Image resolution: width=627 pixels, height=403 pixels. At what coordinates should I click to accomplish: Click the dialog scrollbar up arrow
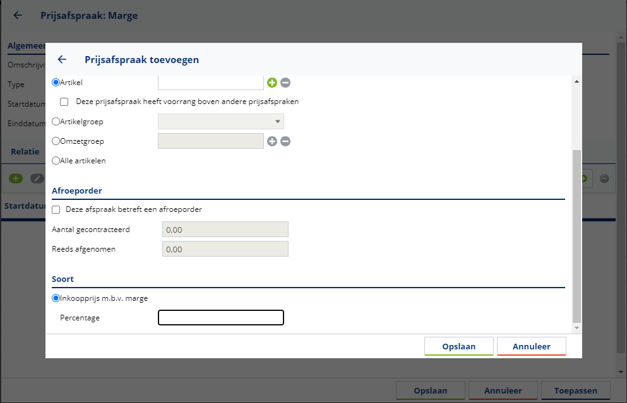(576, 81)
